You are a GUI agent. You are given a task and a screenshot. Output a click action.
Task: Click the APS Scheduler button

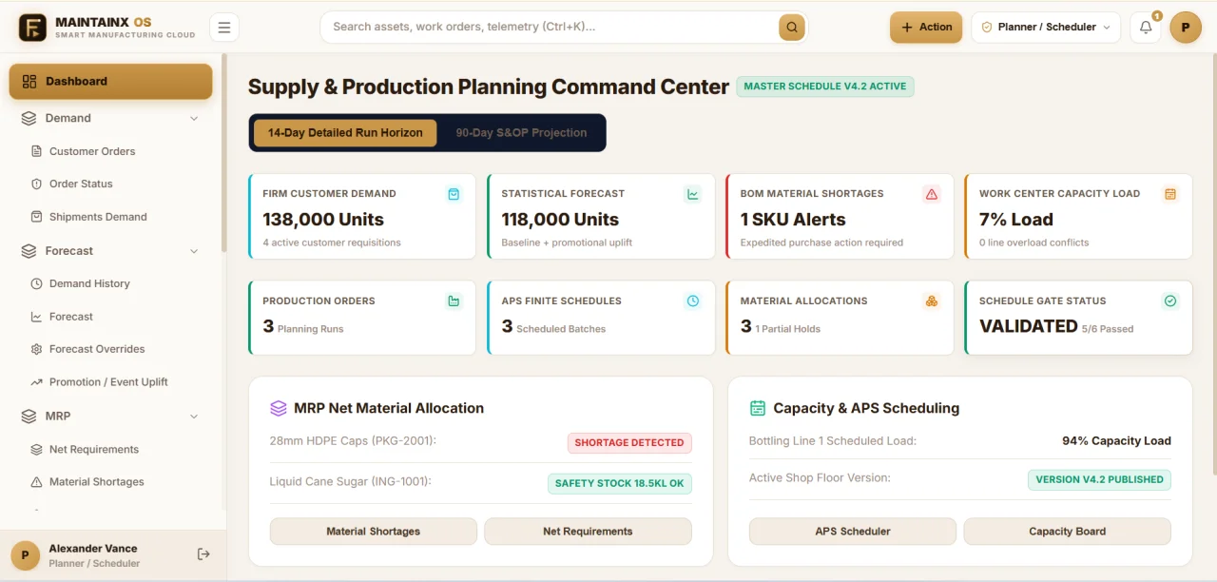coord(853,532)
